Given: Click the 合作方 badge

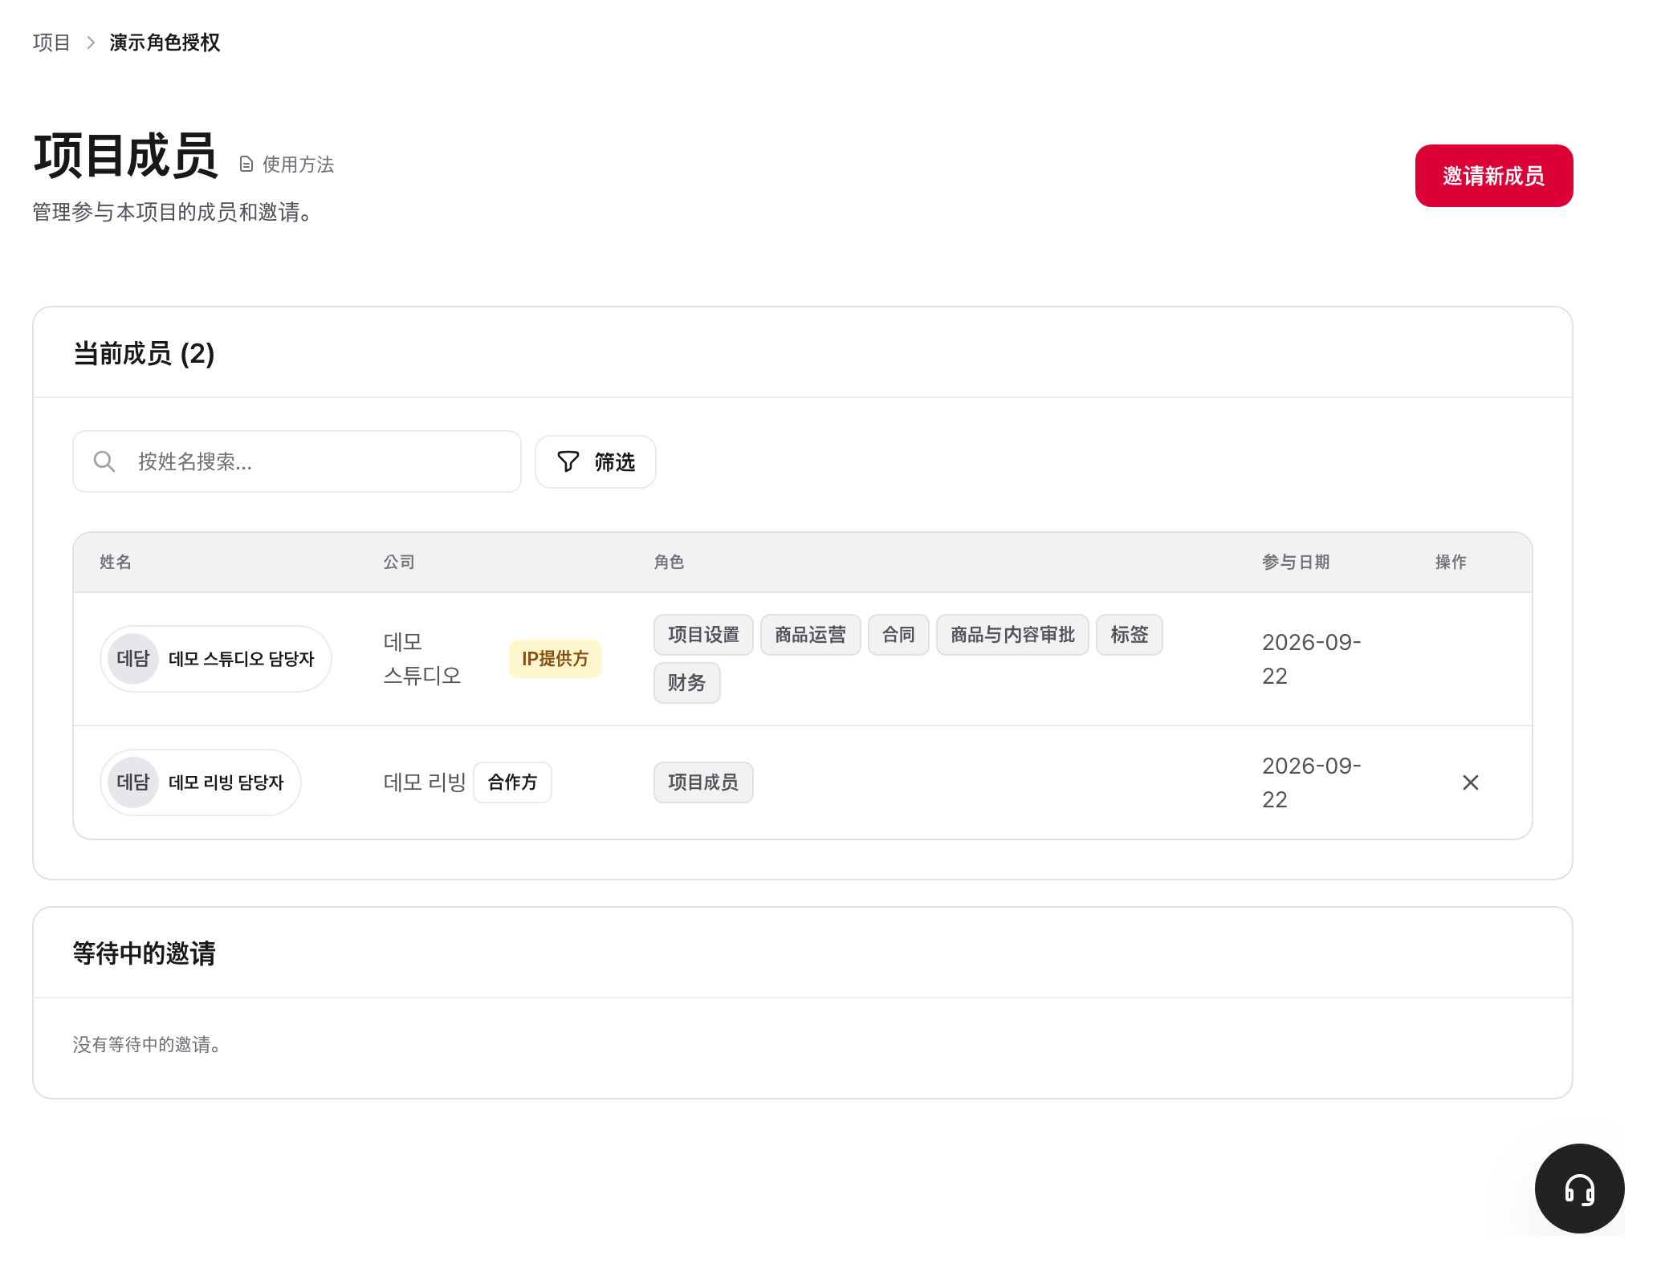Looking at the screenshot, I should 512,782.
